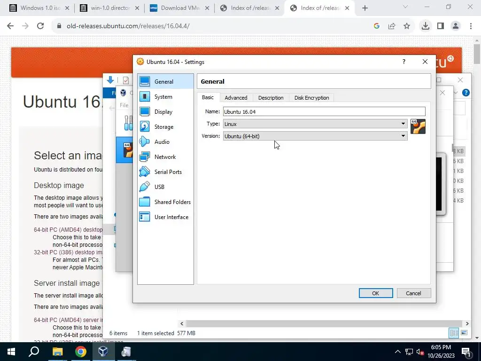Show hidden system tray icons chevron
The height and width of the screenshot is (361, 481).
coord(397,352)
